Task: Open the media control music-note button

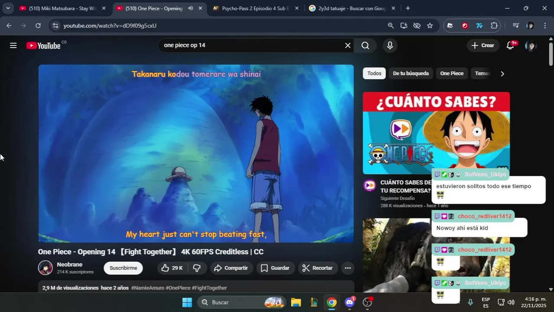Action: [x=515, y=26]
